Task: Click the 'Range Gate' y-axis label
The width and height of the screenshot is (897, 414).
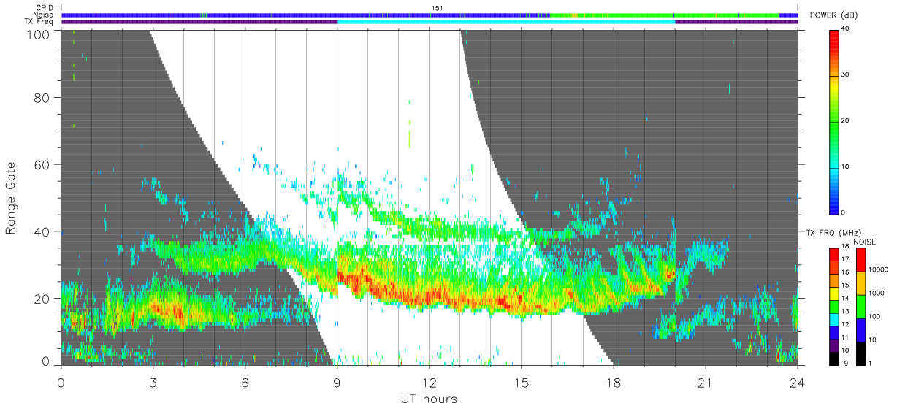Action: click(11, 198)
